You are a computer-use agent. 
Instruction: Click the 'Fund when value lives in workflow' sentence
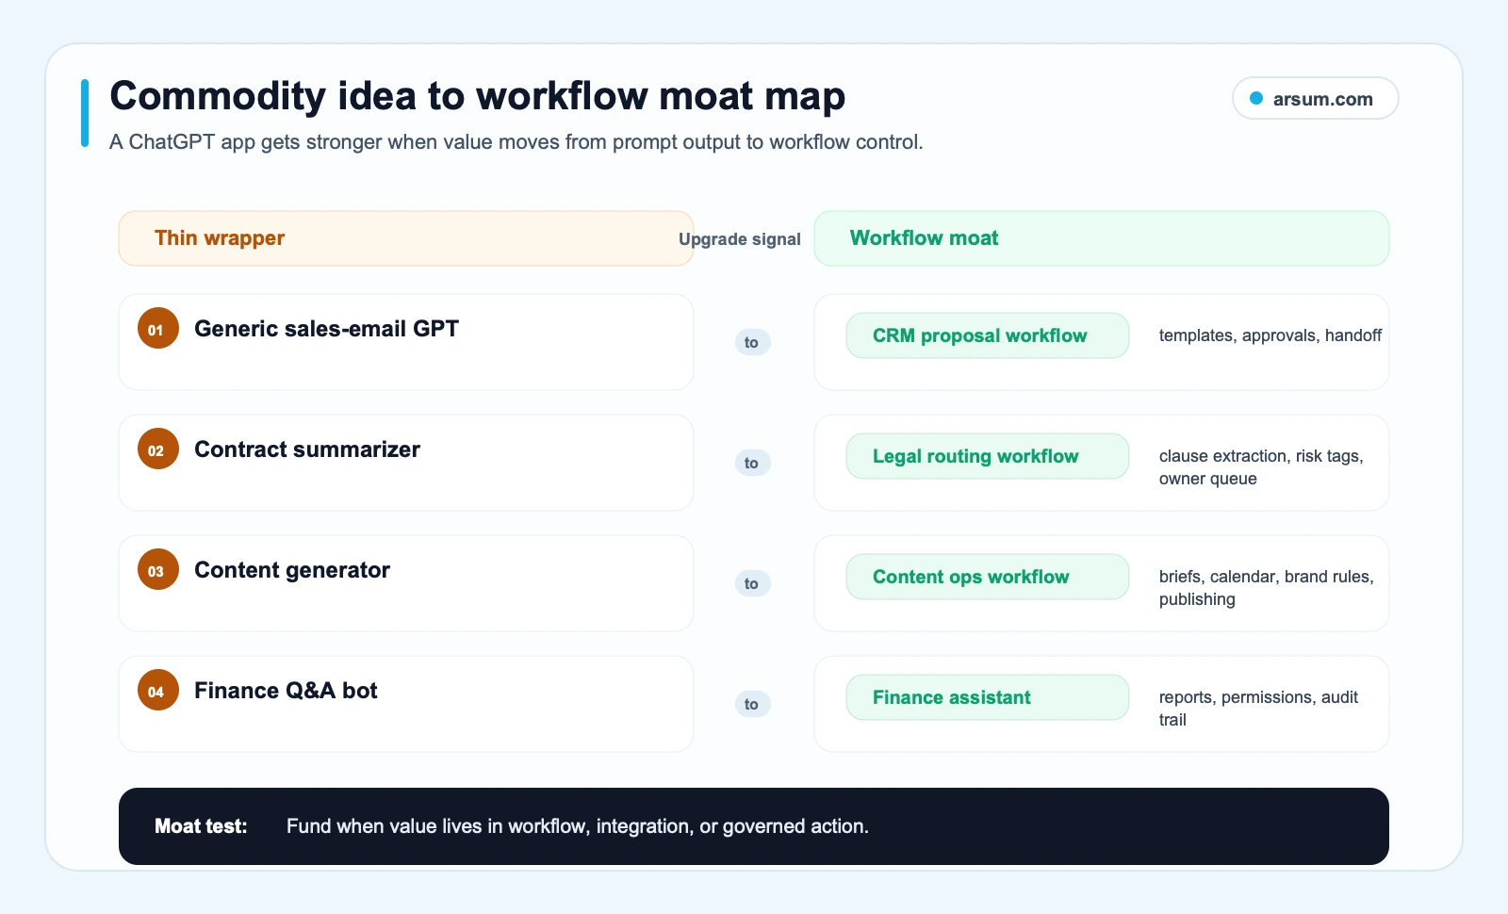click(578, 826)
